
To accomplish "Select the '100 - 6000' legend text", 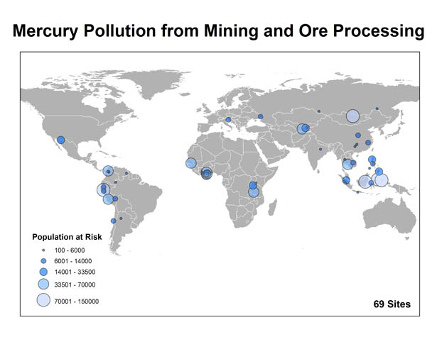I will pyautogui.click(x=70, y=251).
